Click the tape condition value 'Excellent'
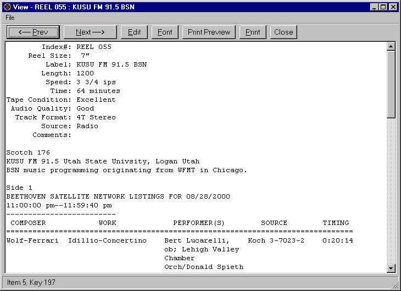 [x=96, y=100]
